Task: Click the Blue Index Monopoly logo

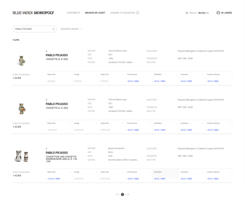Action: (33, 13)
